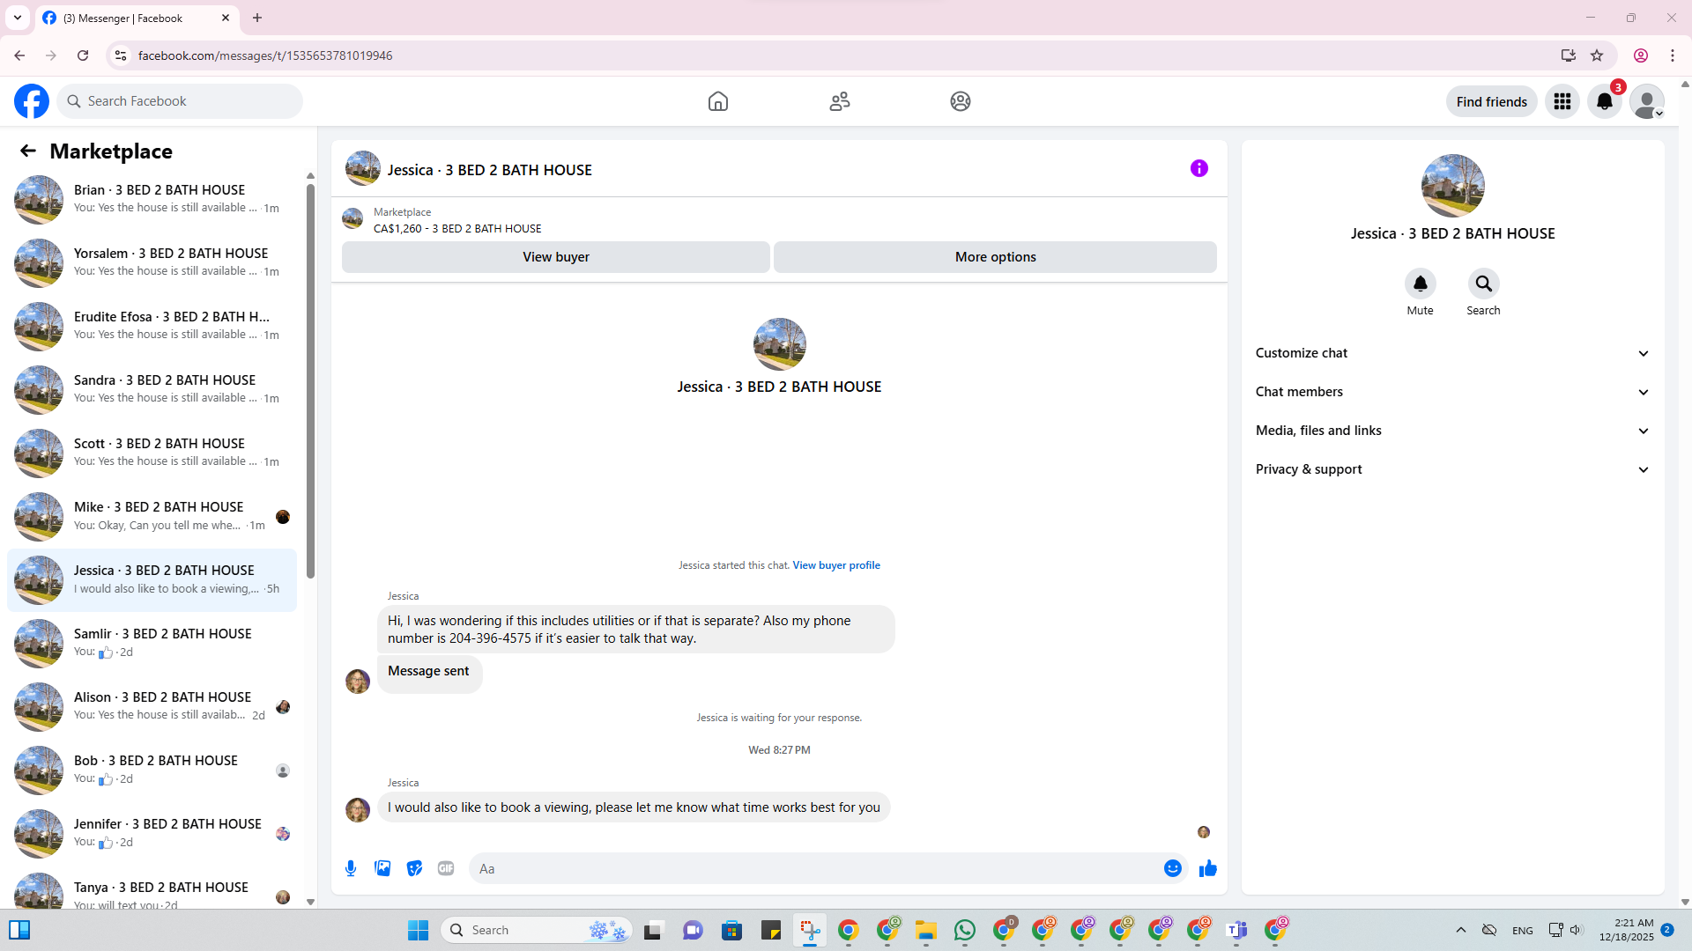Open the Facebook apps grid menu
The image size is (1692, 951).
(1562, 101)
